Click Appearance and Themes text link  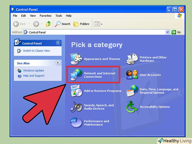coord(102,59)
